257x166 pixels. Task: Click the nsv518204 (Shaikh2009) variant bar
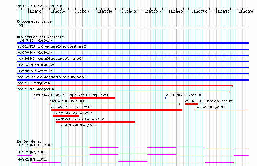133,68
